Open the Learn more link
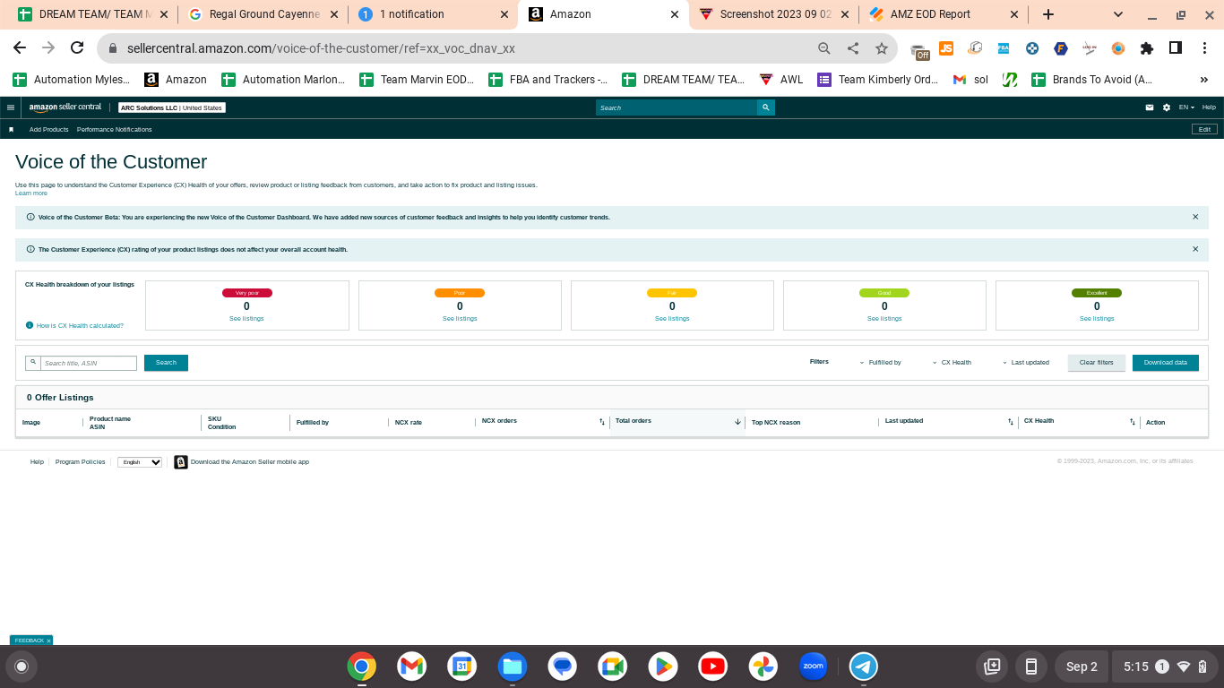The width and height of the screenshot is (1224, 688). 31,193
